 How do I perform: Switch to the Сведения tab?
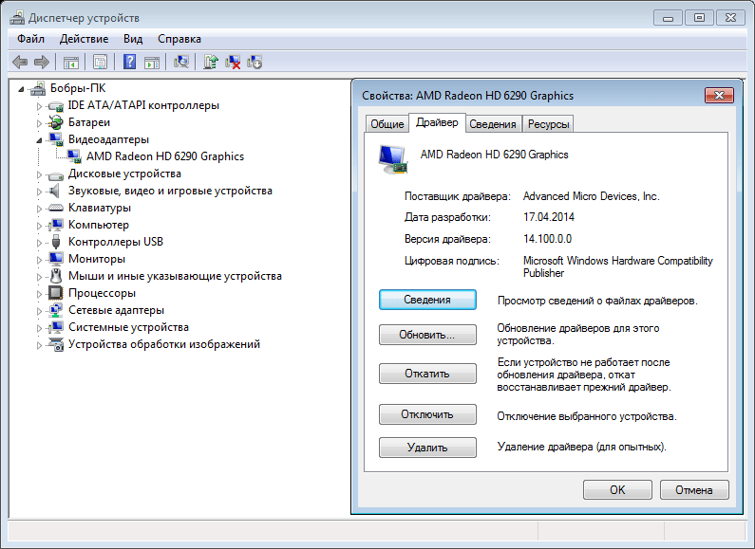coord(493,124)
